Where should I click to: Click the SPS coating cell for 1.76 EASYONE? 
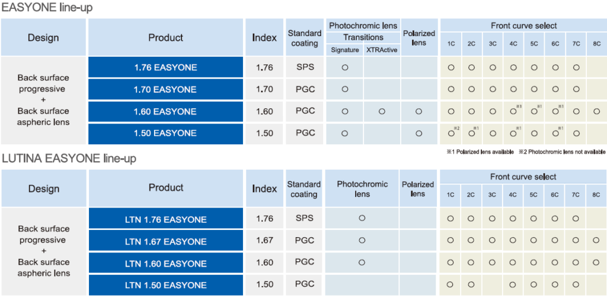(305, 67)
